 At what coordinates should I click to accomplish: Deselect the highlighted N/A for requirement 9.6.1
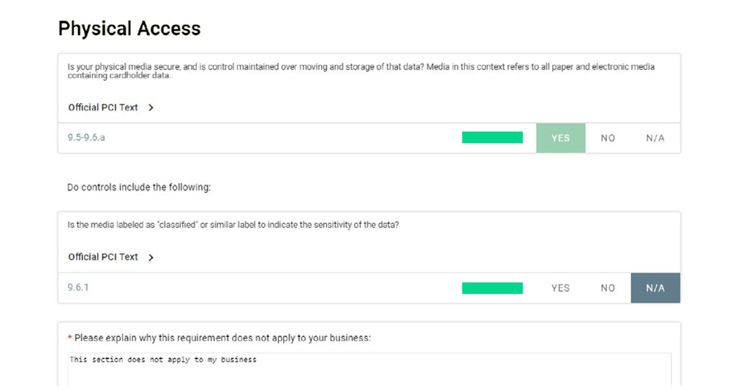click(x=655, y=288)
